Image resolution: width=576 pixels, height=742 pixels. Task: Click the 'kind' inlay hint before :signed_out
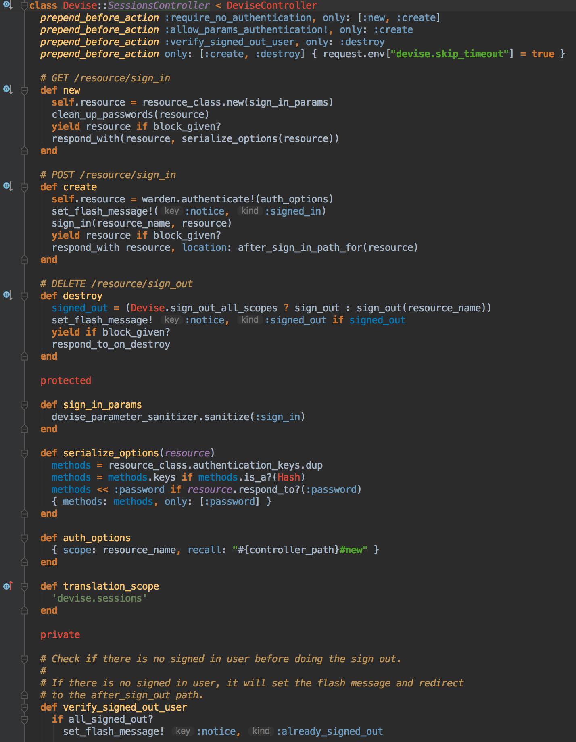coord(250,320)
